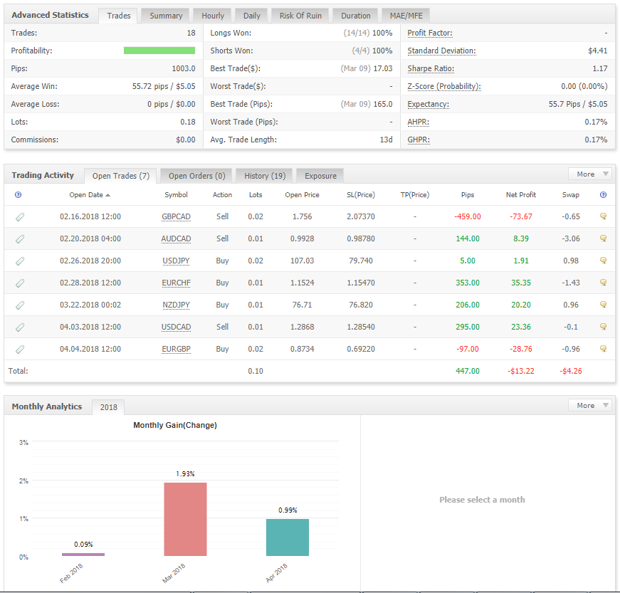Open the comment bubble for the AUDCAD trade
The image size is (620, 593).
(603, 238)
